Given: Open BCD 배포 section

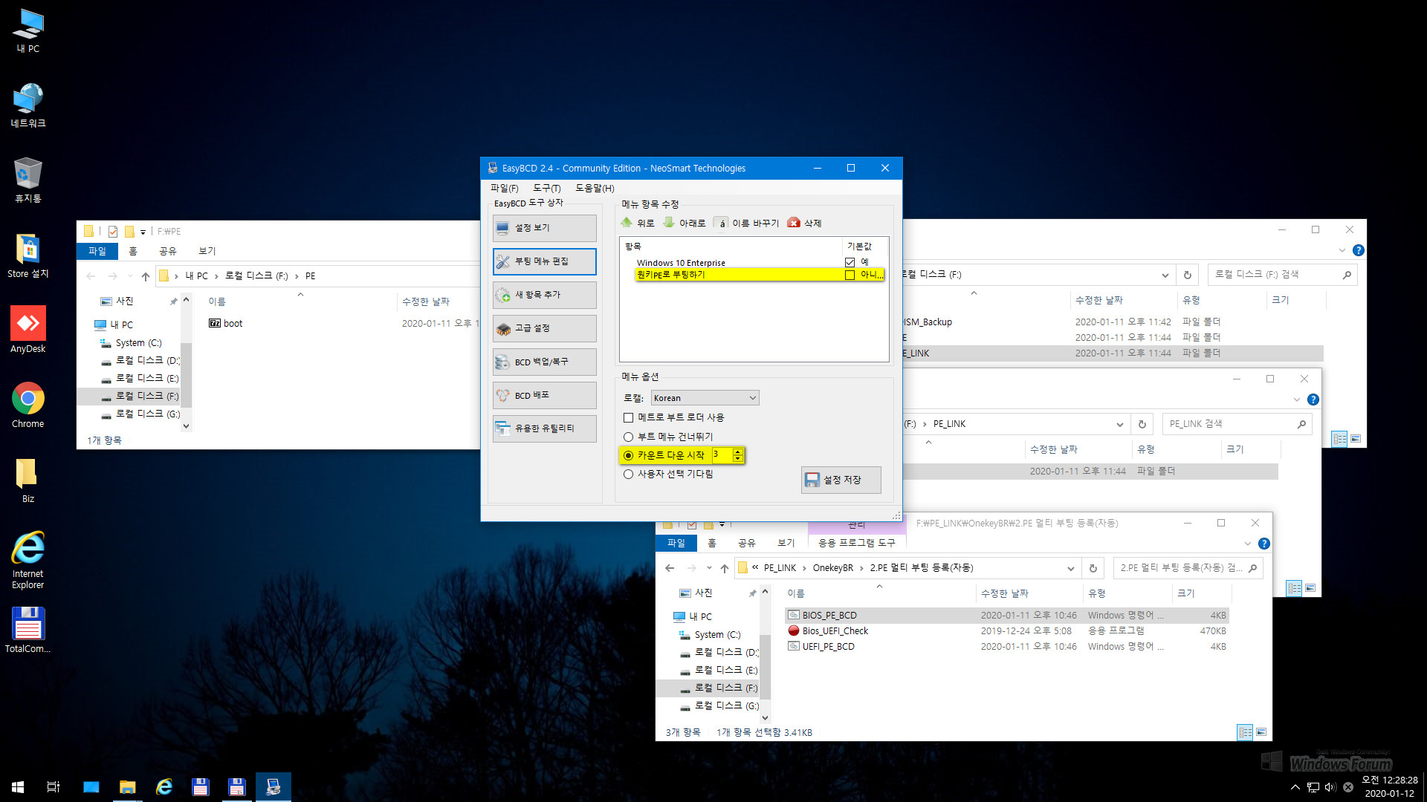Looking at the screenshot, I should pos(544,395).
